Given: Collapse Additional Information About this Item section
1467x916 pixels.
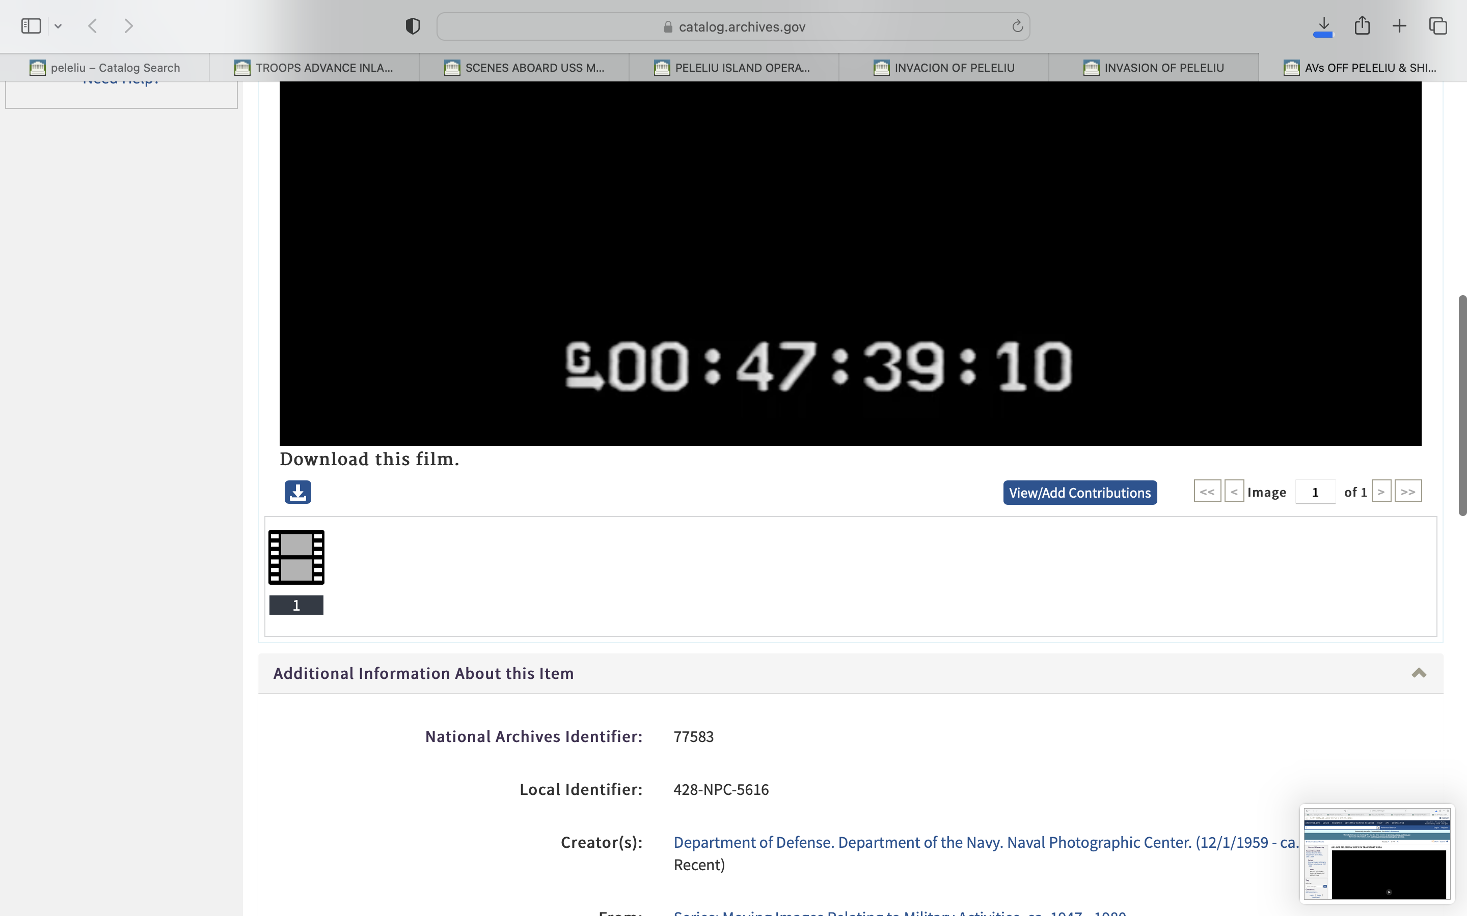Looking at the screenshot, I should [x=1419, y=673].
